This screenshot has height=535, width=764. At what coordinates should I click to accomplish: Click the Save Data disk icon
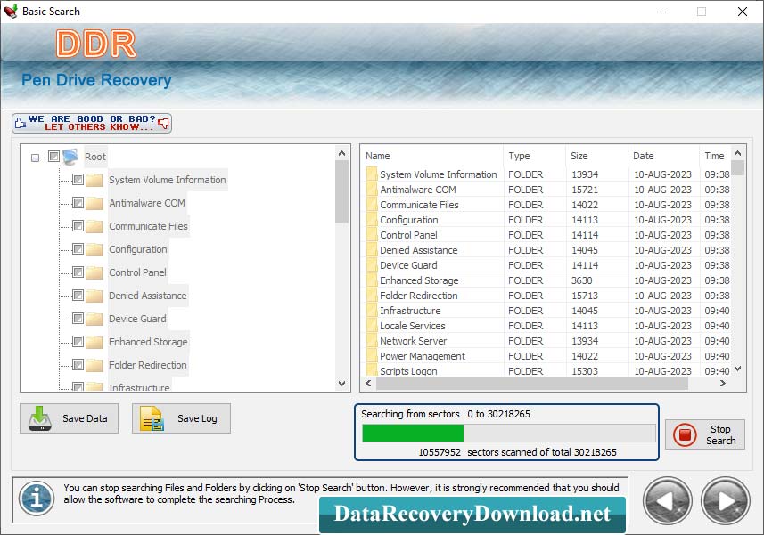(x=40, y=418)
